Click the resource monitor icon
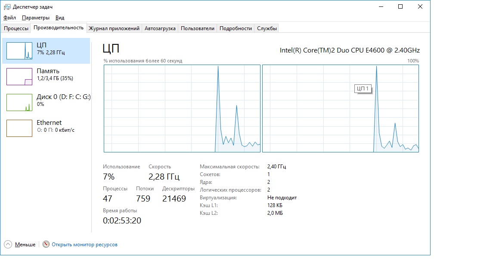This screenshot has height=279, width=496. click(x=46, y=245)
